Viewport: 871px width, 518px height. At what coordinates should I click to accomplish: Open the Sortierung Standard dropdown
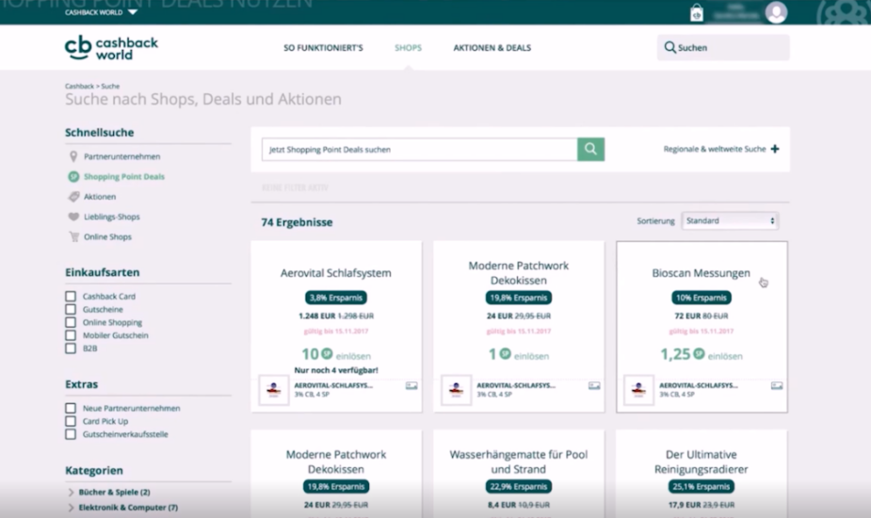730,220
